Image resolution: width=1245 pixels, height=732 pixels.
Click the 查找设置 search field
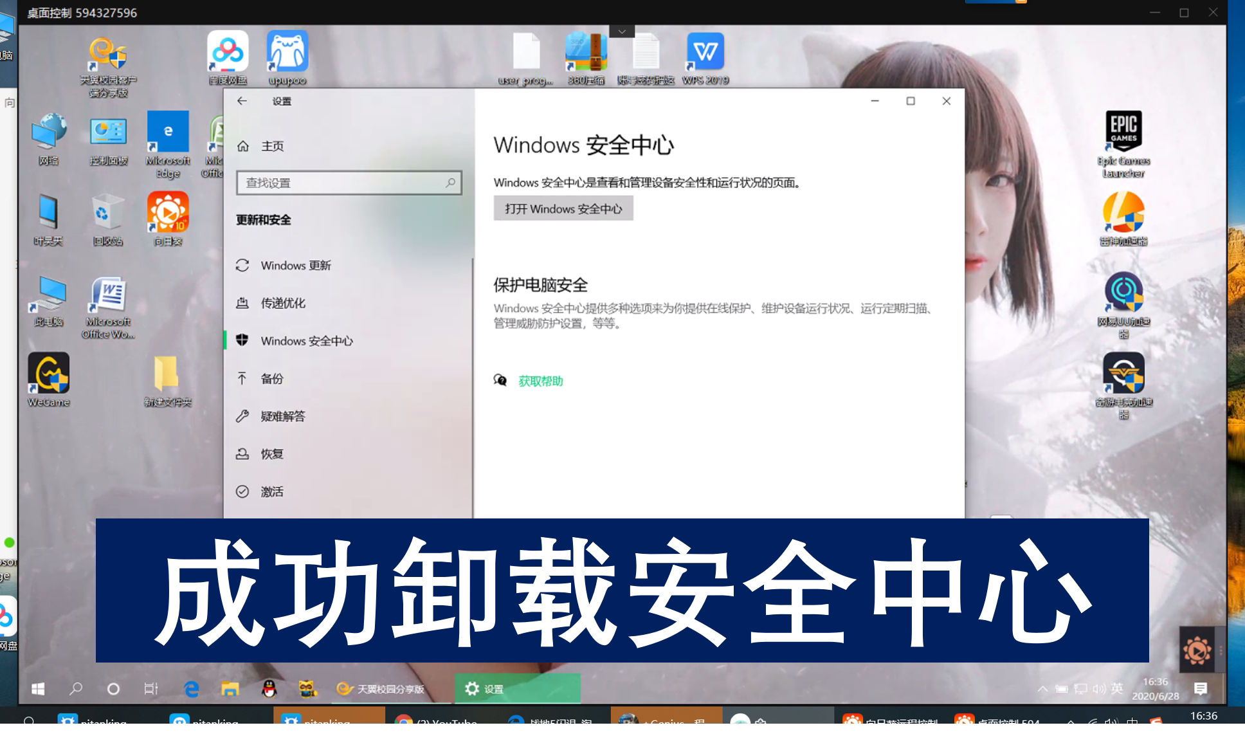(349, 183)
